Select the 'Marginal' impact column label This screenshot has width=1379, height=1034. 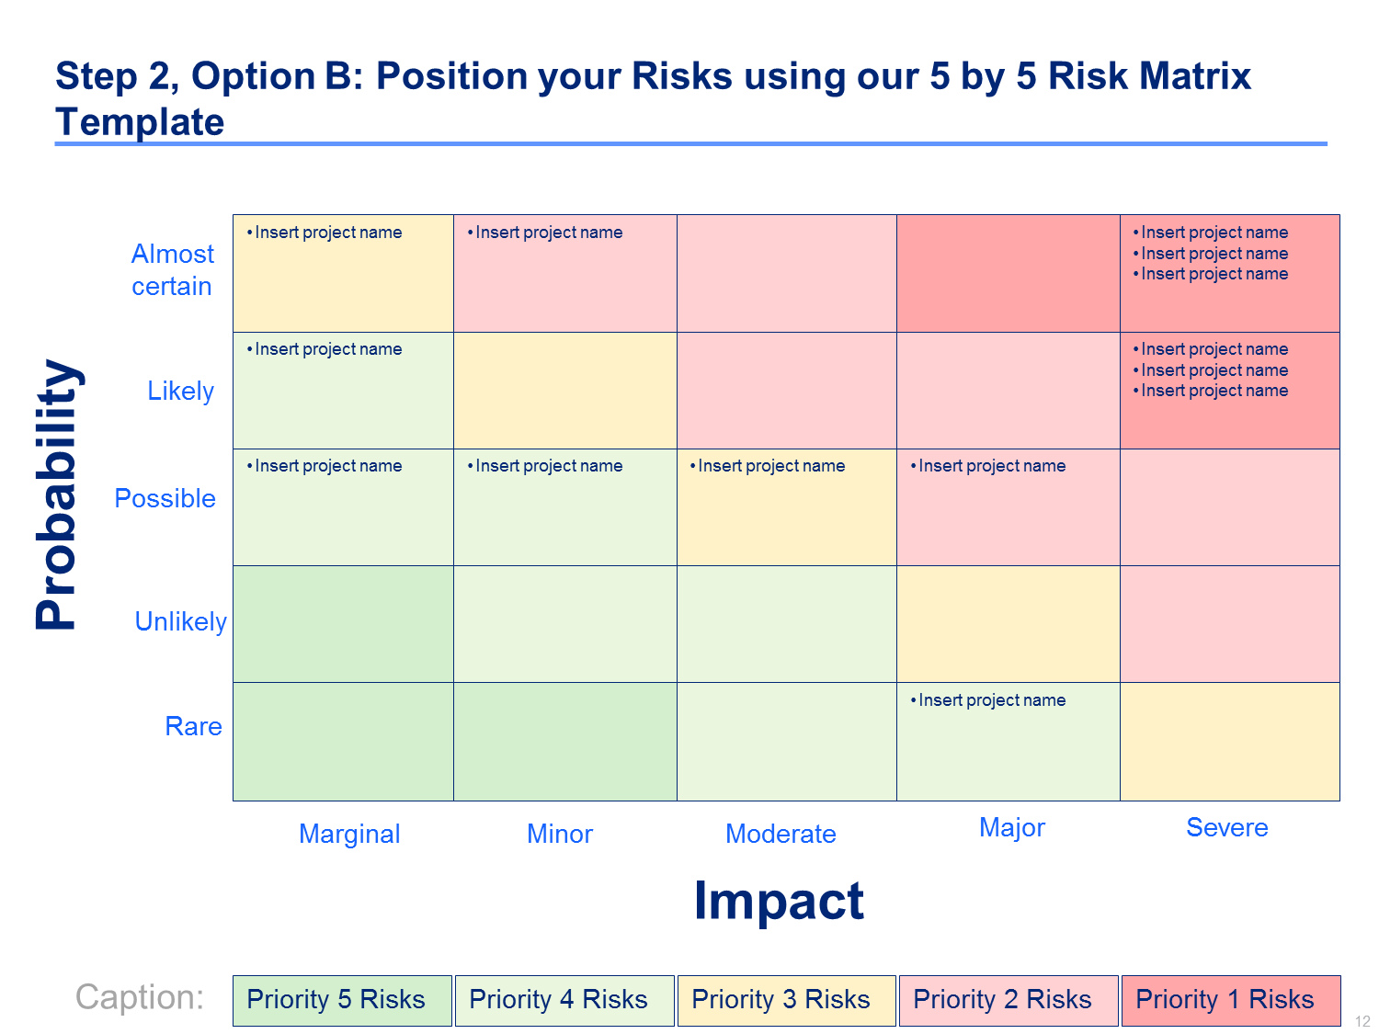pyautogui.click(x=349, y=834)
